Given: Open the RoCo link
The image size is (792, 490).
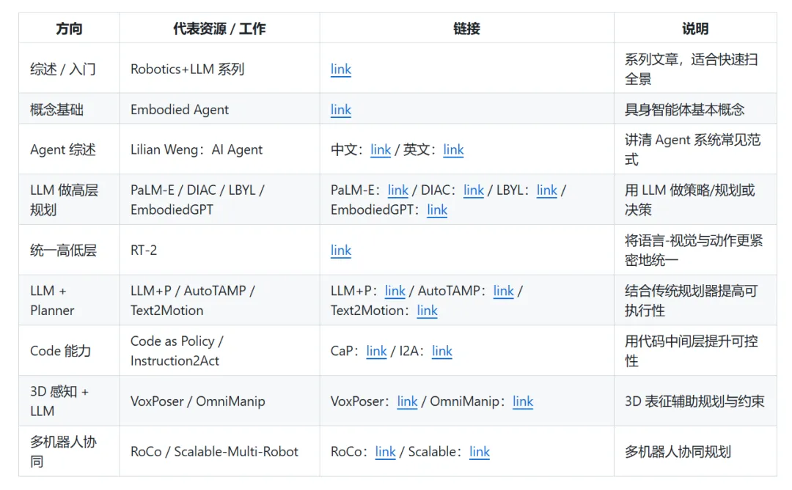Looking at the screenshot, I should tap(385, 452).
